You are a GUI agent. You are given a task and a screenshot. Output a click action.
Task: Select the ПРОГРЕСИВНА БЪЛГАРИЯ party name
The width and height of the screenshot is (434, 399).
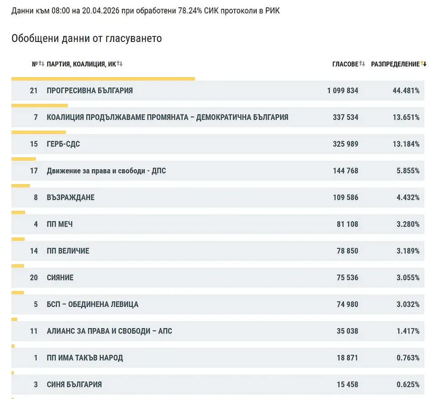click(x=90, y=91)
